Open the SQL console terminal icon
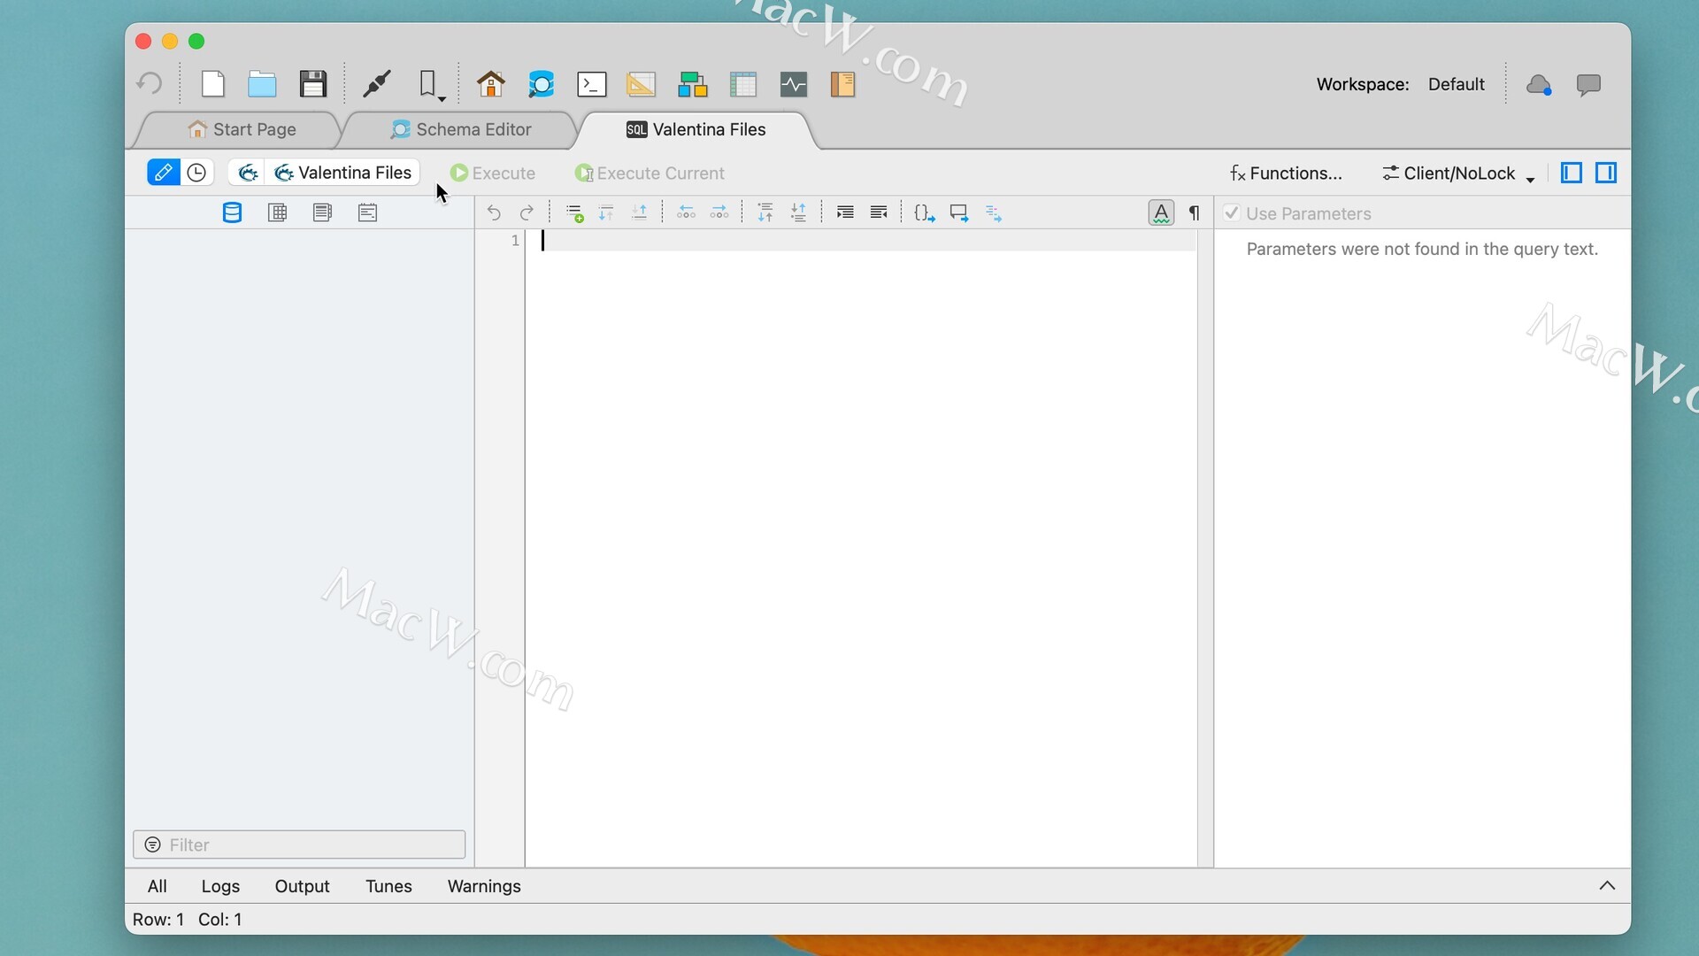This screenshot has width=1699, height=956. click(591, 84)
